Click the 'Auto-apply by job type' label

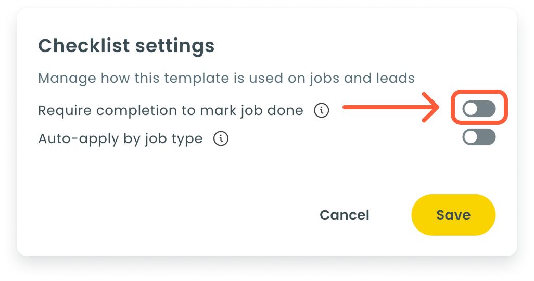coord(120,139)
